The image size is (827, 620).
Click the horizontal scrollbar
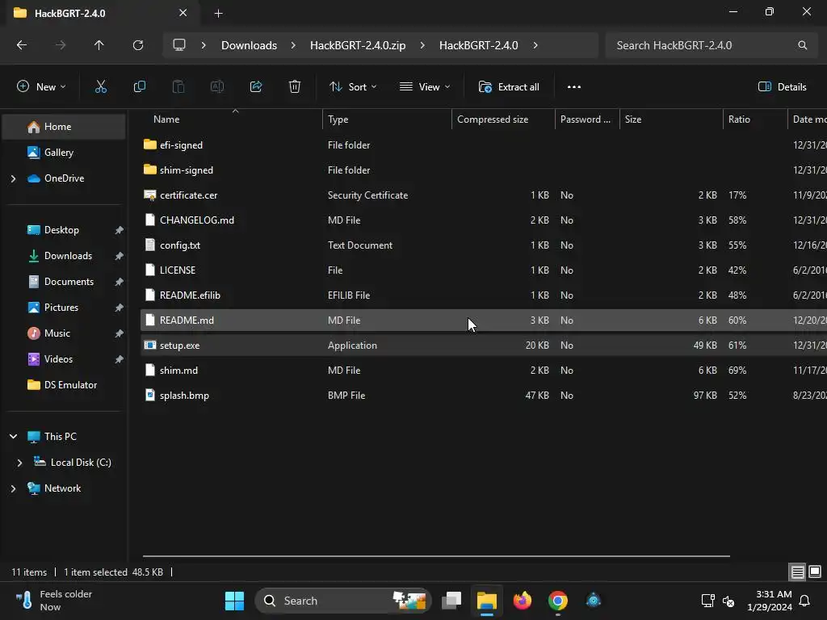(x=436, y=555)
